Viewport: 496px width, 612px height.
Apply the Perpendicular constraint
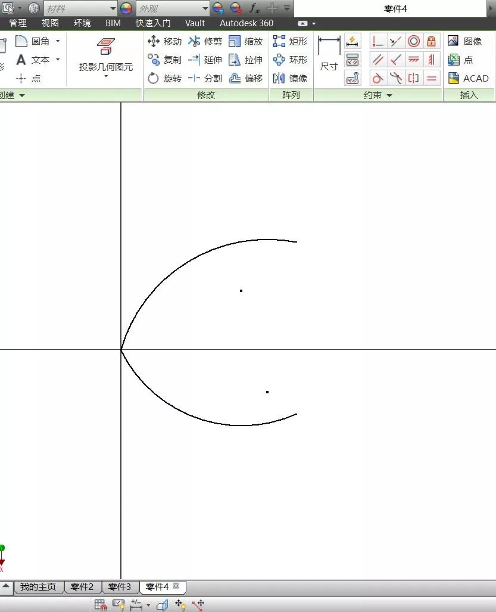[396, 60]
